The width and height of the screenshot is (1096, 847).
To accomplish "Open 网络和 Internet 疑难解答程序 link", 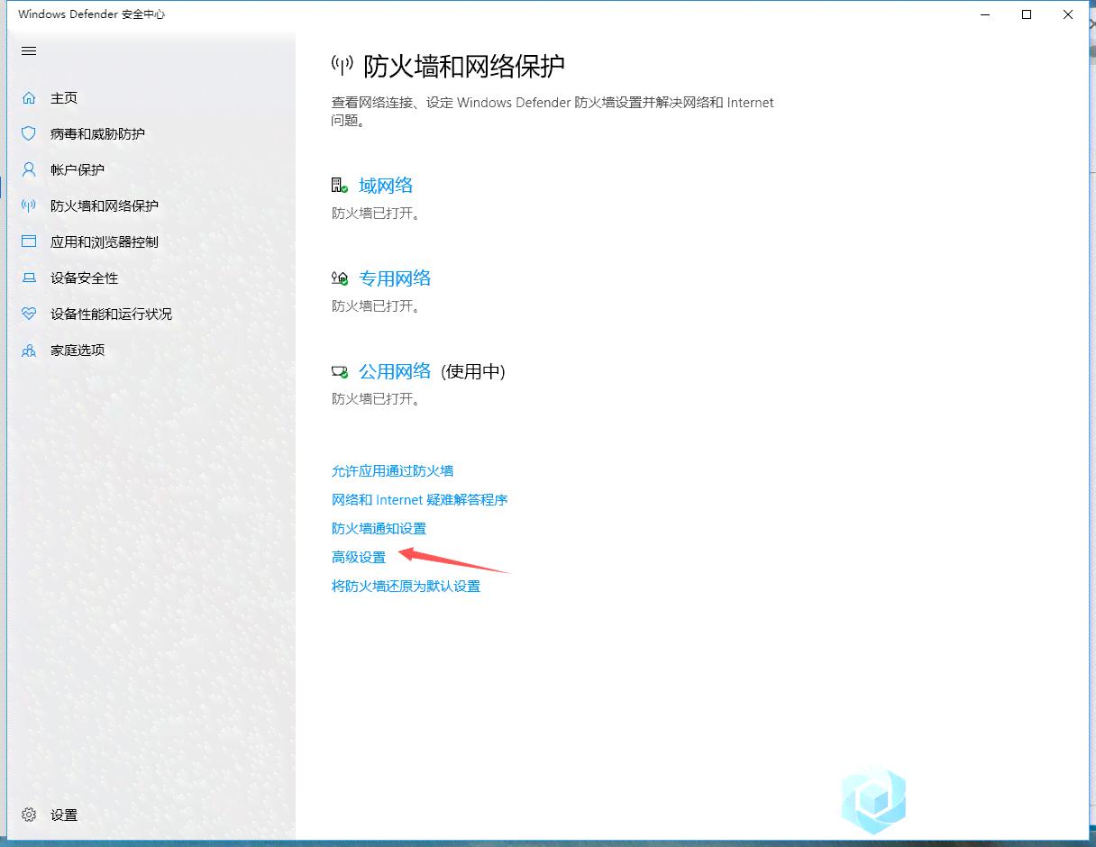I will [420, 499].
